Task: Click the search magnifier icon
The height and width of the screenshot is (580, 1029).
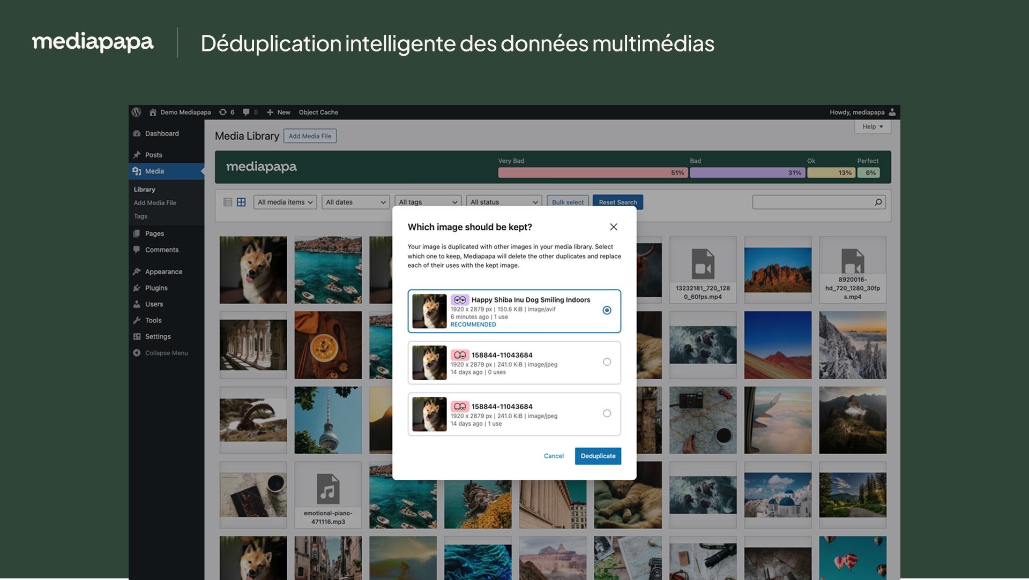Action: click(878, 202)
